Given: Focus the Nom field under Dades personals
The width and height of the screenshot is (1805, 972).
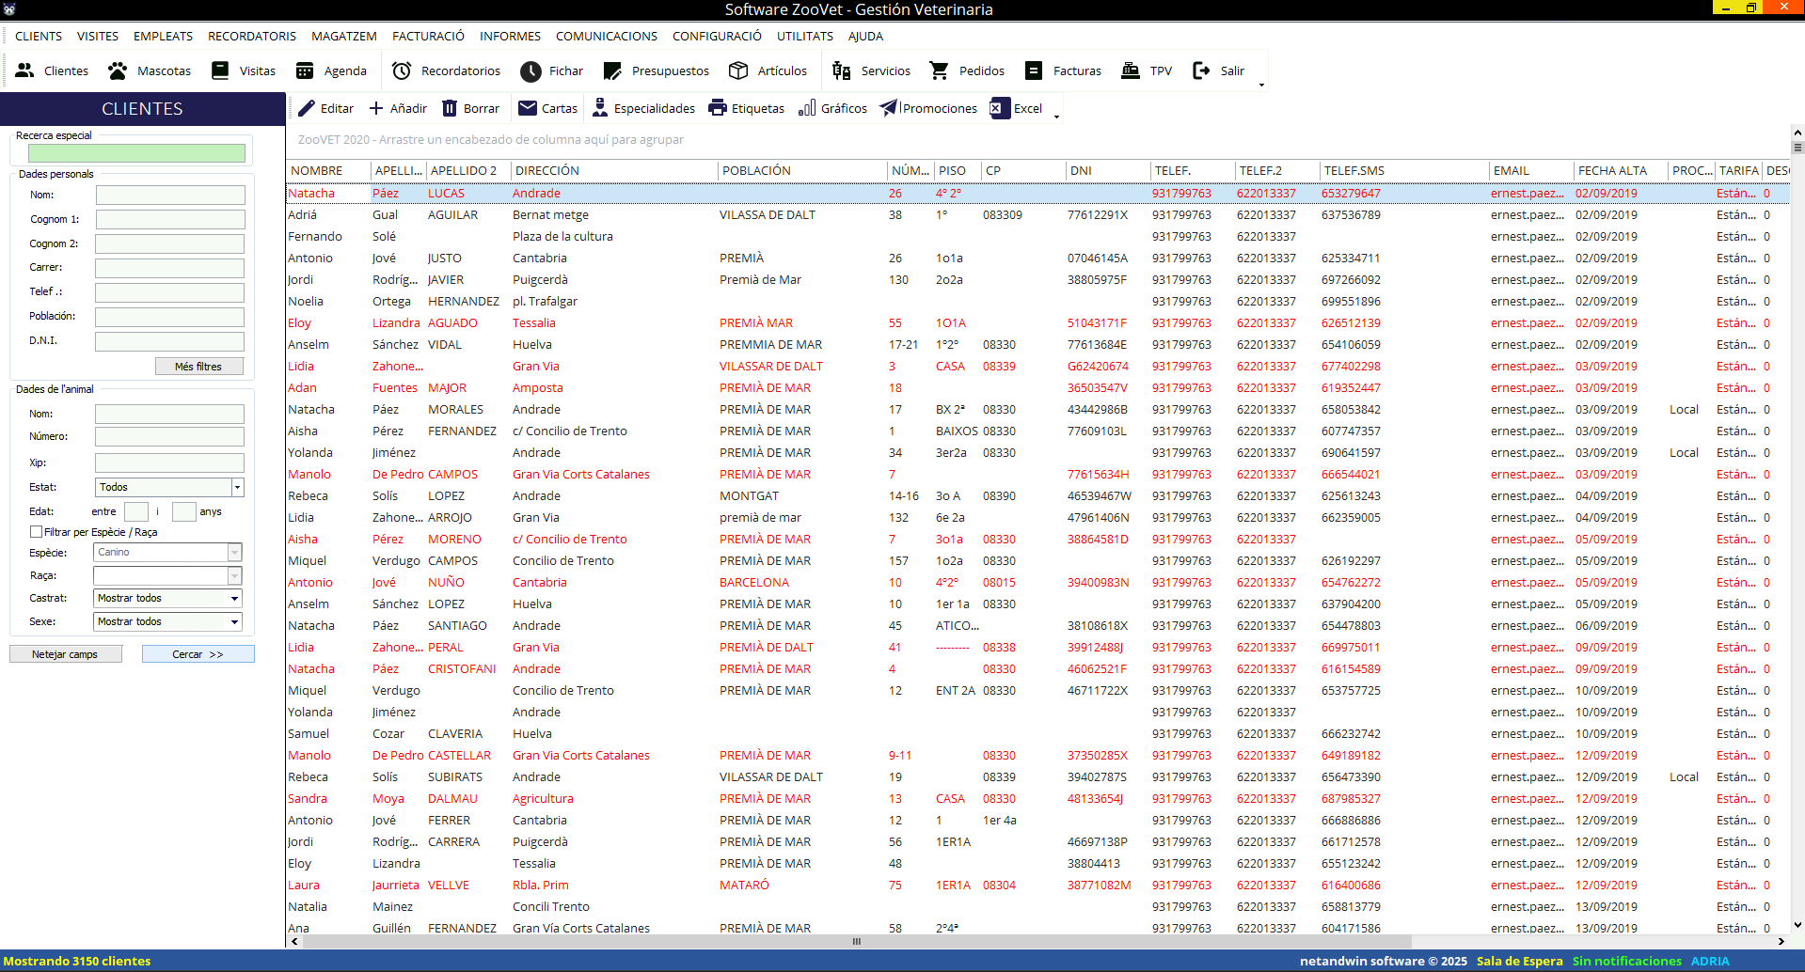Looking at the screenshot, I should click(170, 195).
